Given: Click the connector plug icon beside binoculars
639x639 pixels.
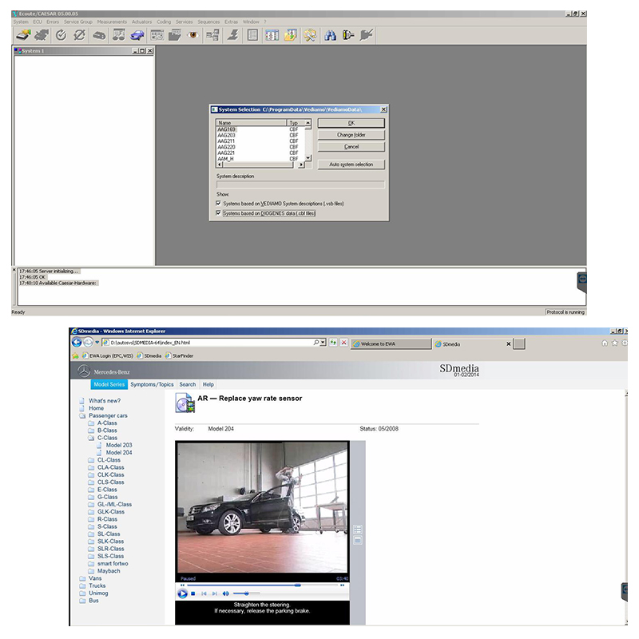Looking at the screenshot, I should (348, 35).
